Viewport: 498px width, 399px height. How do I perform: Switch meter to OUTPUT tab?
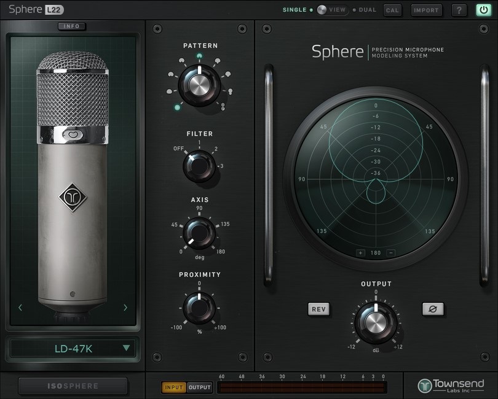[199, 387]
